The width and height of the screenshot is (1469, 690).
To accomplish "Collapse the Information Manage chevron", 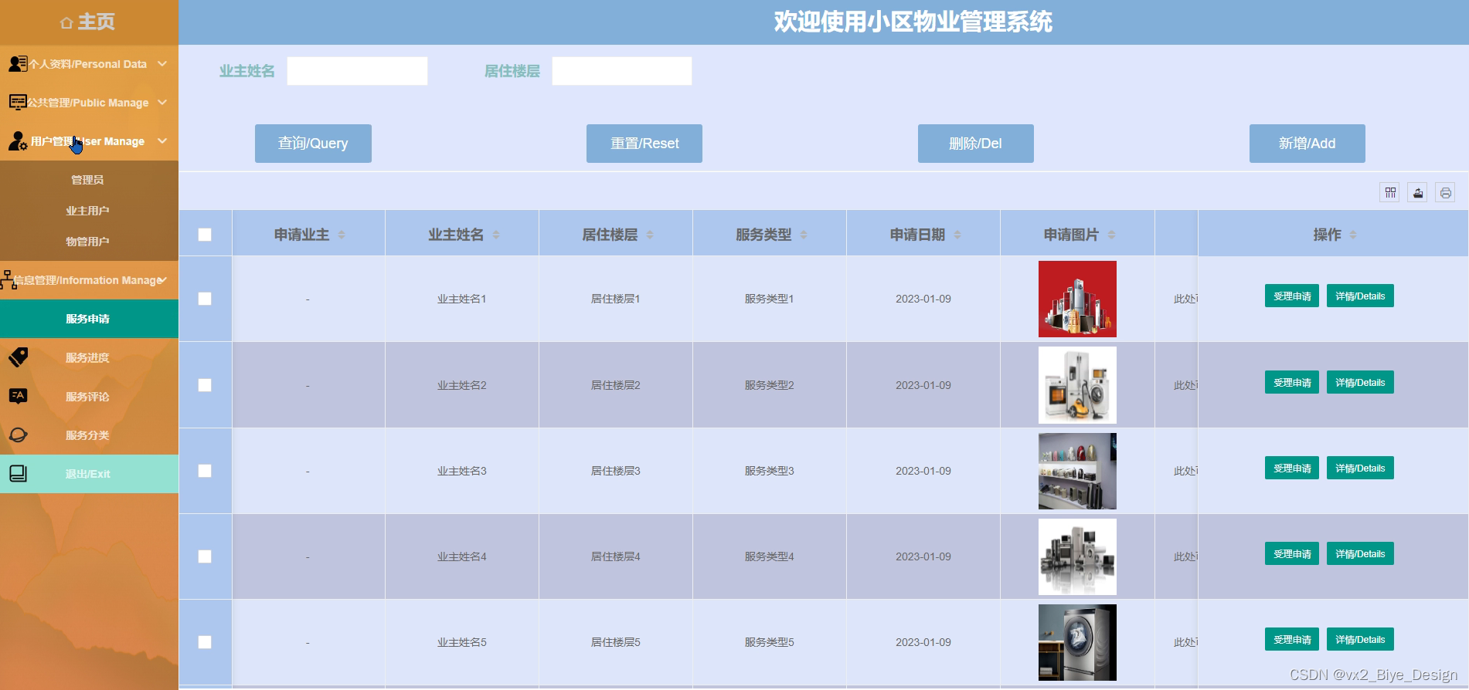I will tap(162, 279).
